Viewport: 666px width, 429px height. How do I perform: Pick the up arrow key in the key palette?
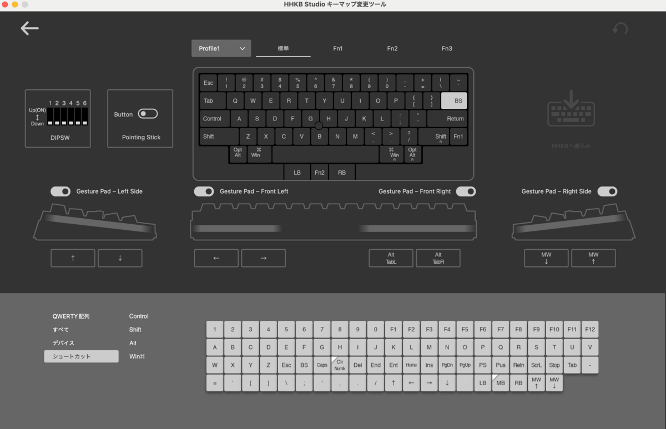(x=393, y=383)
